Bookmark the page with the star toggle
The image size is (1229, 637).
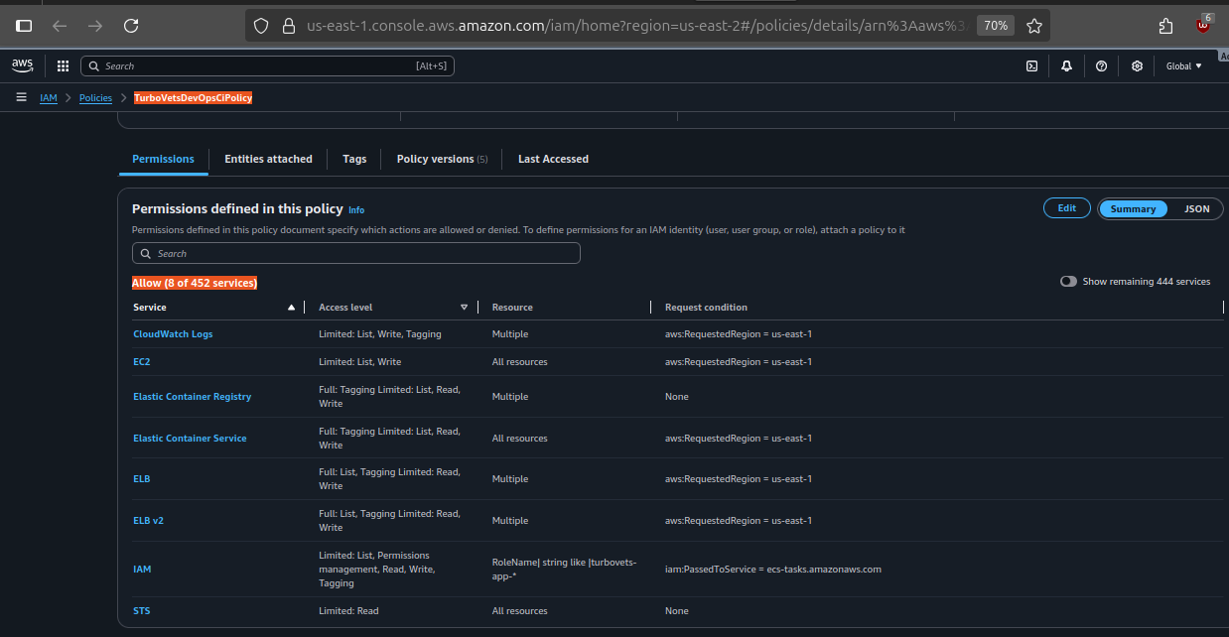pyautogui.click(x=1032, y=26)
